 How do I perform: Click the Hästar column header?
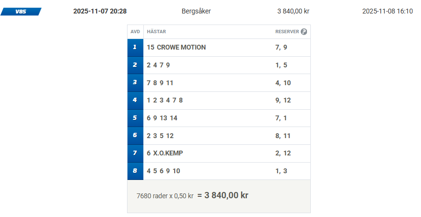tap(156, 32)
